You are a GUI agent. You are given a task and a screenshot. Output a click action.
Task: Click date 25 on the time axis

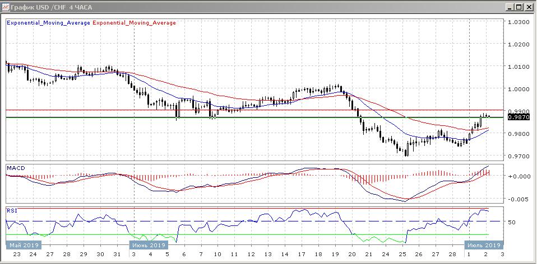[402, 254]
